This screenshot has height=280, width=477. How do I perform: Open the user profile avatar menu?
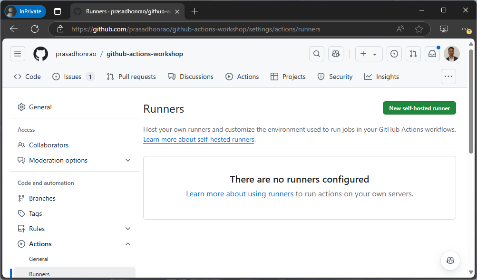(451, 54)
